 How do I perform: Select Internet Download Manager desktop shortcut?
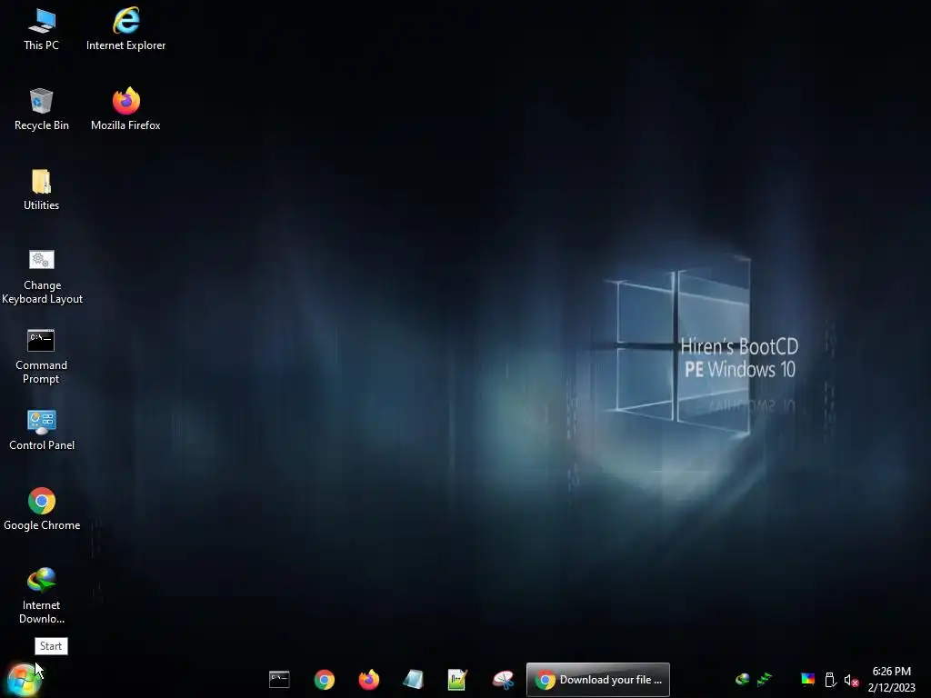tap(42, 596)
